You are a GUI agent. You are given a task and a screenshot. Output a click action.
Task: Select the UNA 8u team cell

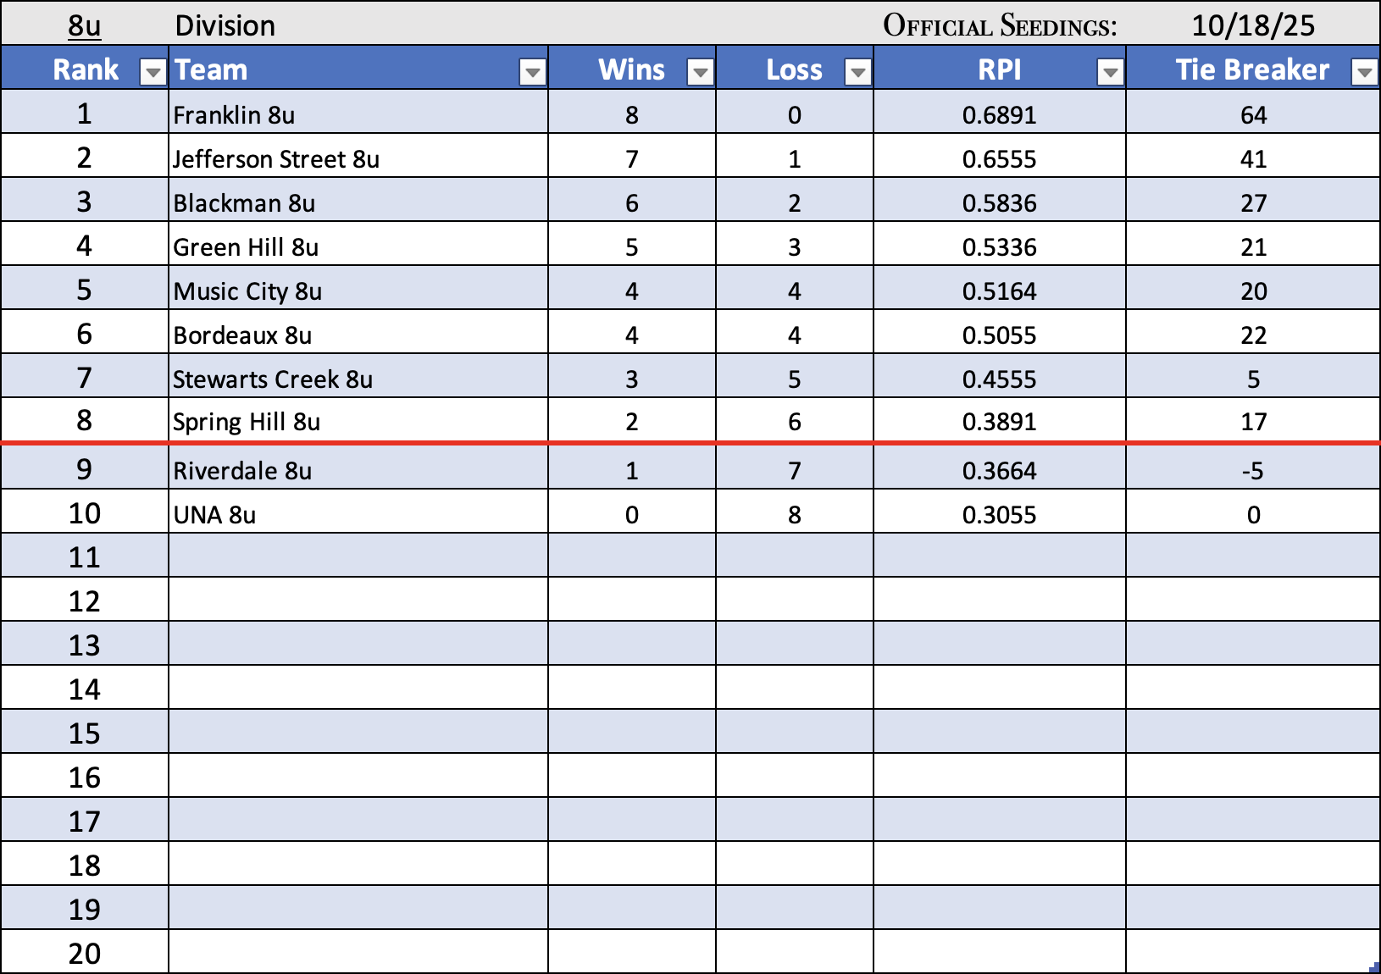[214, 515]
